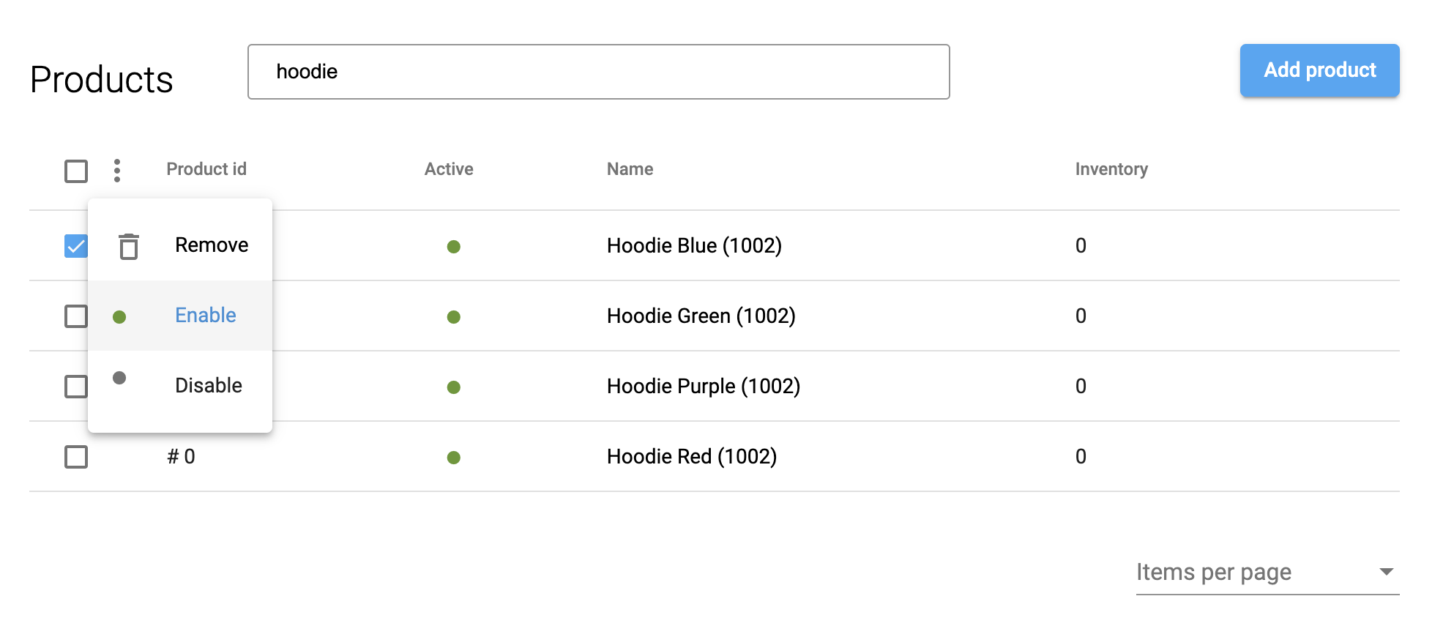The height and width of the screenshot is (618, 1454).
Task: Click the Items per page dropdown arrow
Action: 1385,572
